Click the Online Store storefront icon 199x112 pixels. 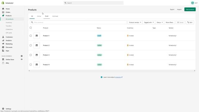[x=3, y=59]
